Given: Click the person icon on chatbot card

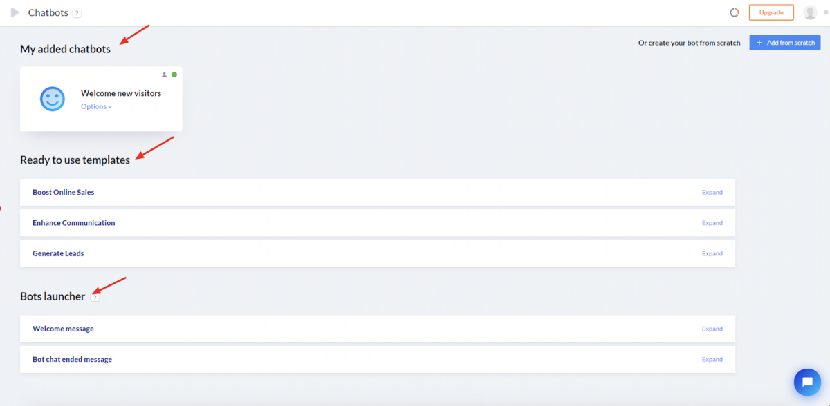Looking at the screenshot, I should click(x=165, y=75).
